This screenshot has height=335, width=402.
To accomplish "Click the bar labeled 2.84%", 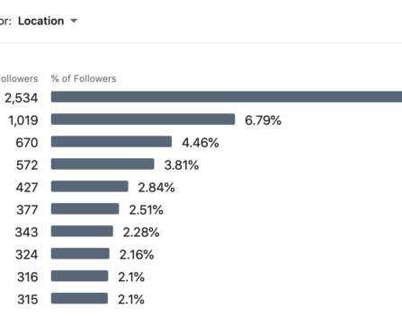I will 90,187.
